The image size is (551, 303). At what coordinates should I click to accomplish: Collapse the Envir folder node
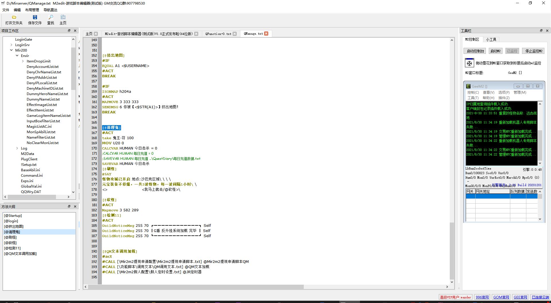coord(17,56)
